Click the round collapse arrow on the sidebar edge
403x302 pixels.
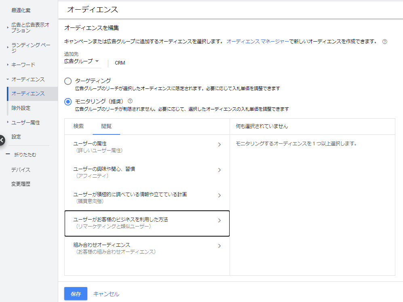[x=2, y=140]
